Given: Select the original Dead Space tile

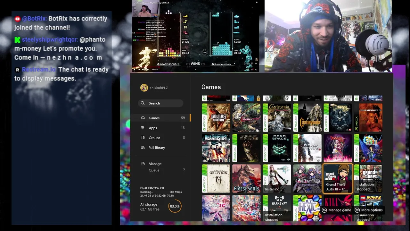Looking at the screenshot, I should [246, 148].
